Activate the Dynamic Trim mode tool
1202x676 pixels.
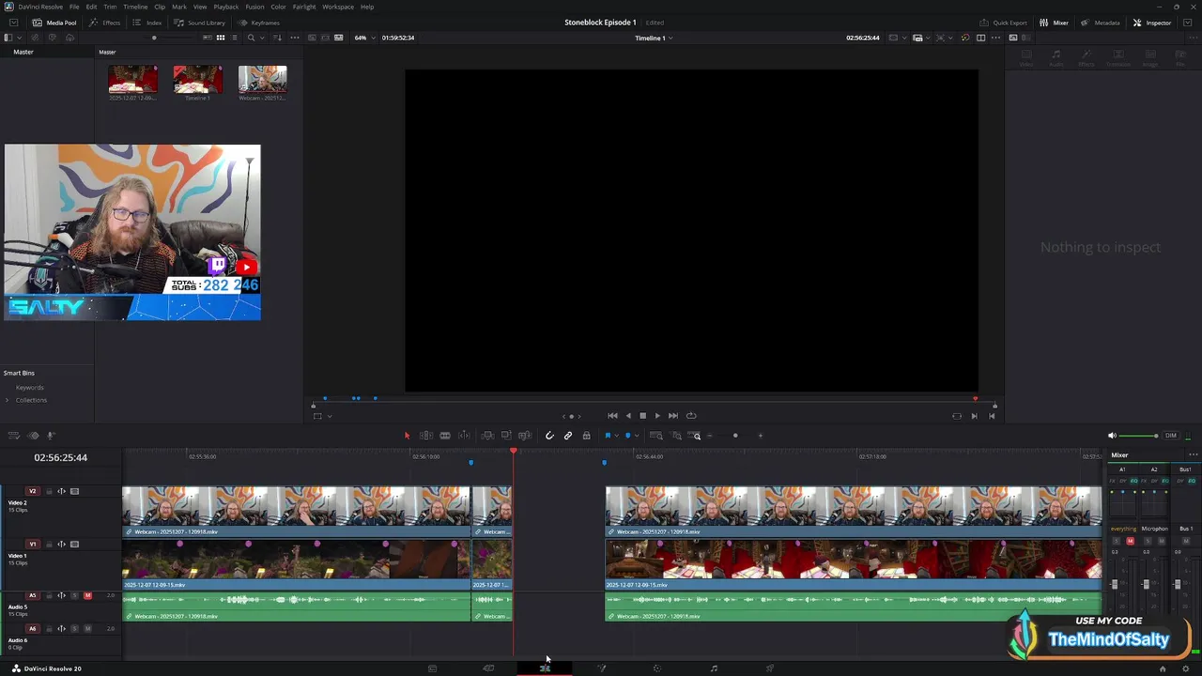point(445,436)
